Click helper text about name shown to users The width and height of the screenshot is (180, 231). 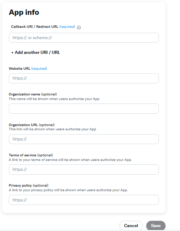coord(54,99)
